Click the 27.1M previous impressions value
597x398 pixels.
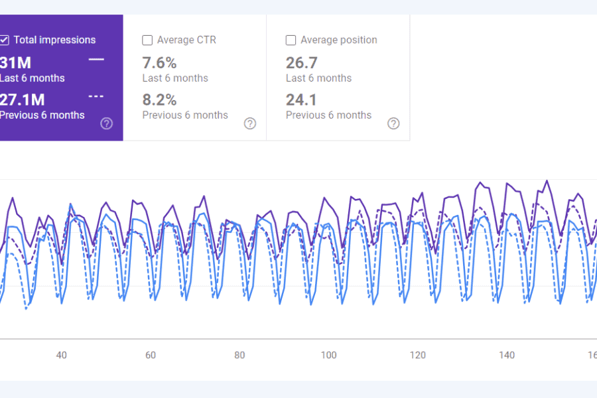[x=23, y=100]
